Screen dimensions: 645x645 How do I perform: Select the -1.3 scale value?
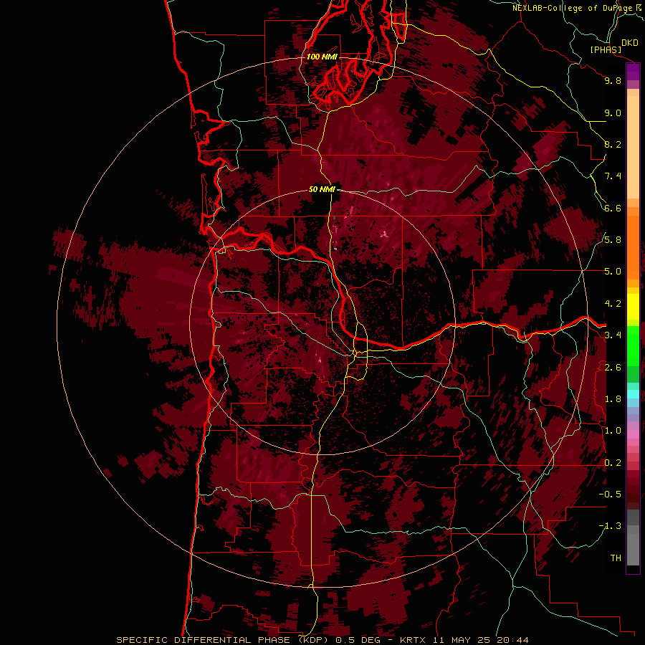tap(610, 526)
